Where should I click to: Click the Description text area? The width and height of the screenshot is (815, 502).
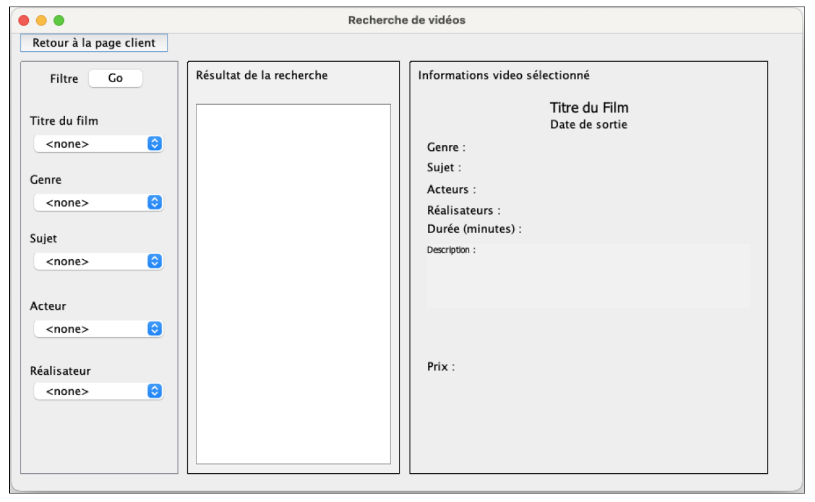[x=588, y=276]
